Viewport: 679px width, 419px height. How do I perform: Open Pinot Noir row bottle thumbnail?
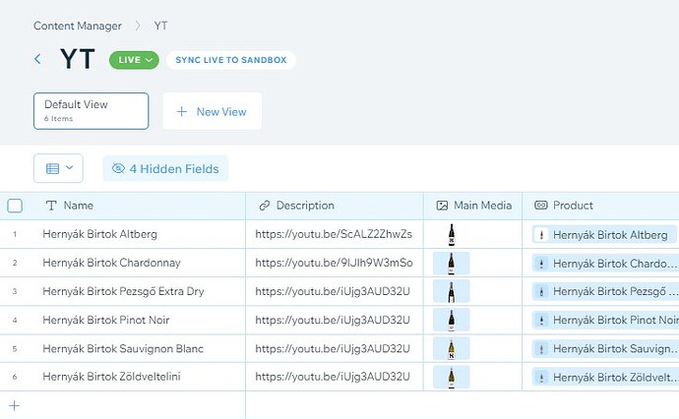point(452,321)
